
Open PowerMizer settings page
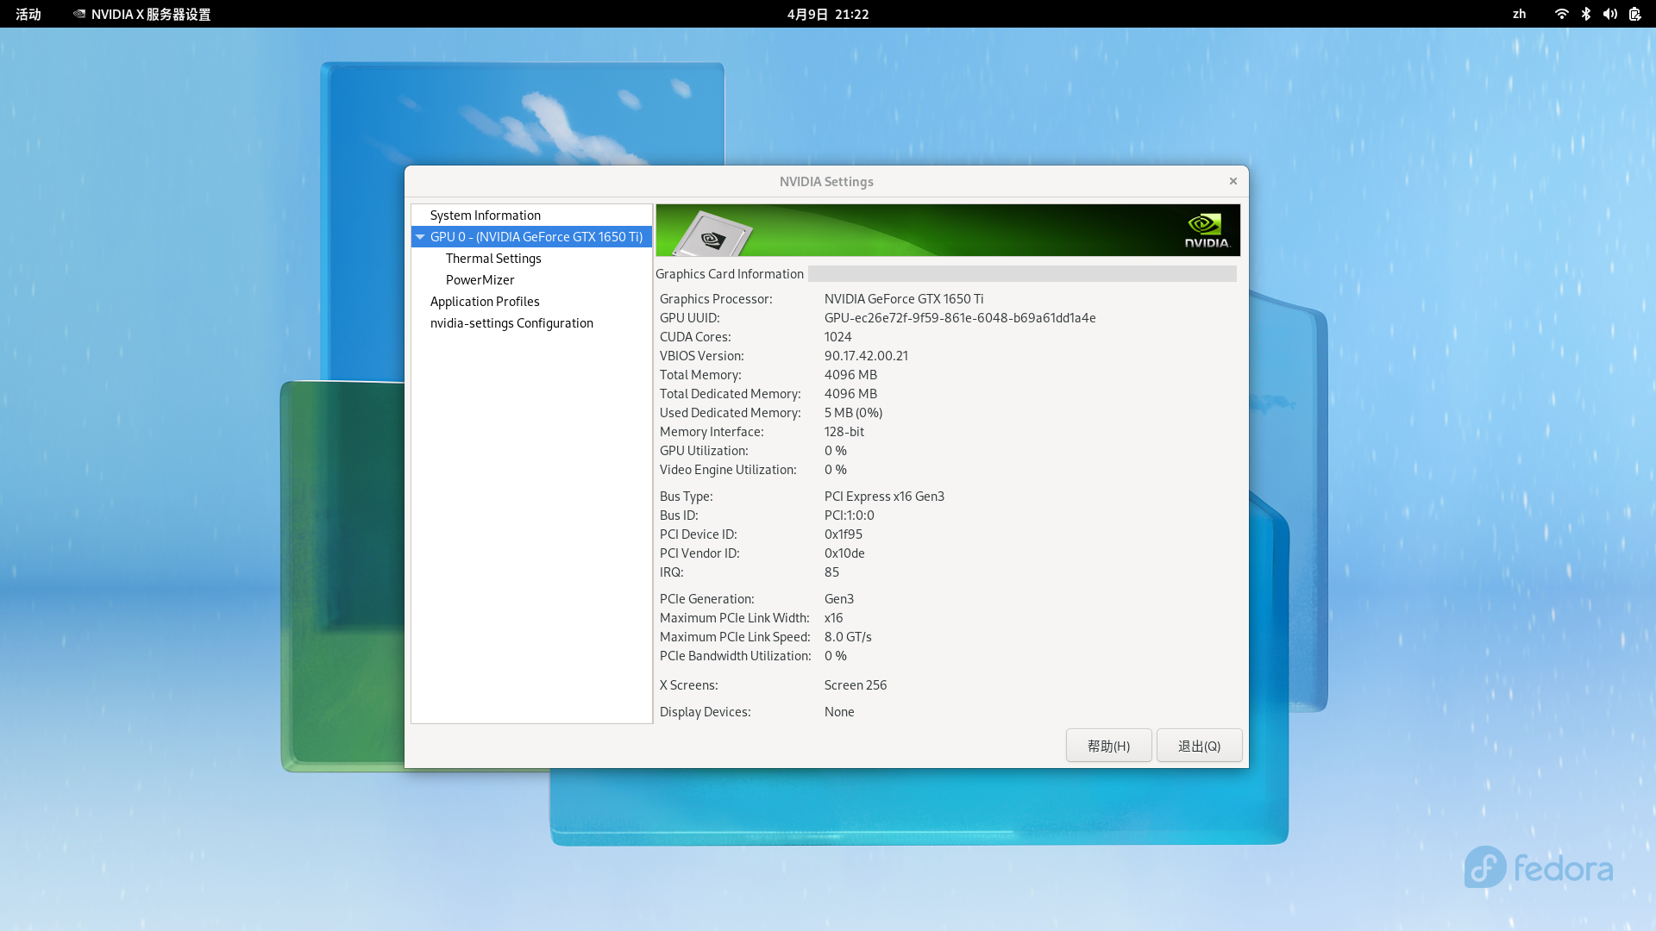tap(480, 280)
